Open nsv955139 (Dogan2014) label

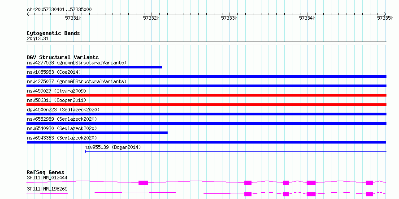point(113,147)
